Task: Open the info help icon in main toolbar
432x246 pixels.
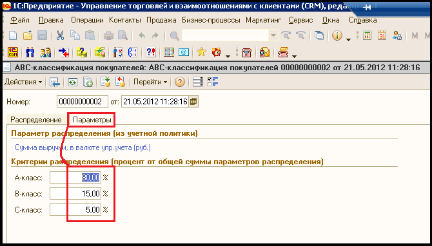Action: click(337, 35)
